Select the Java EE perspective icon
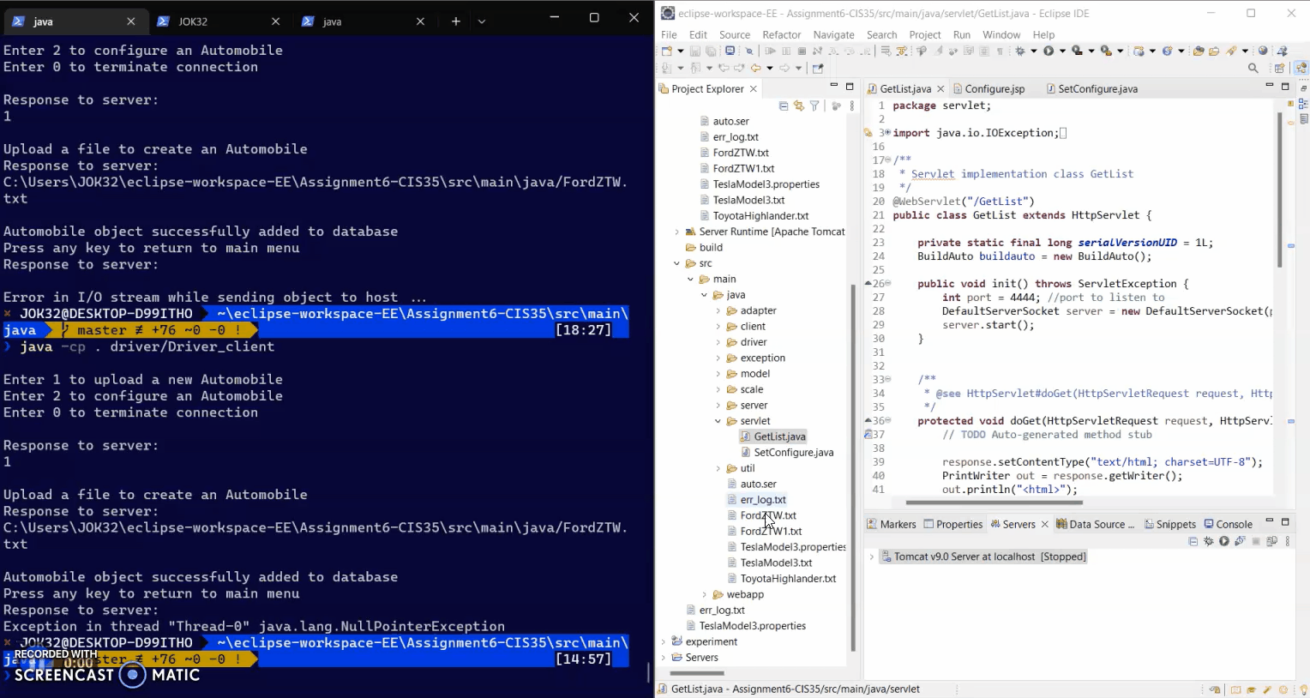 tap(1301, 68)
